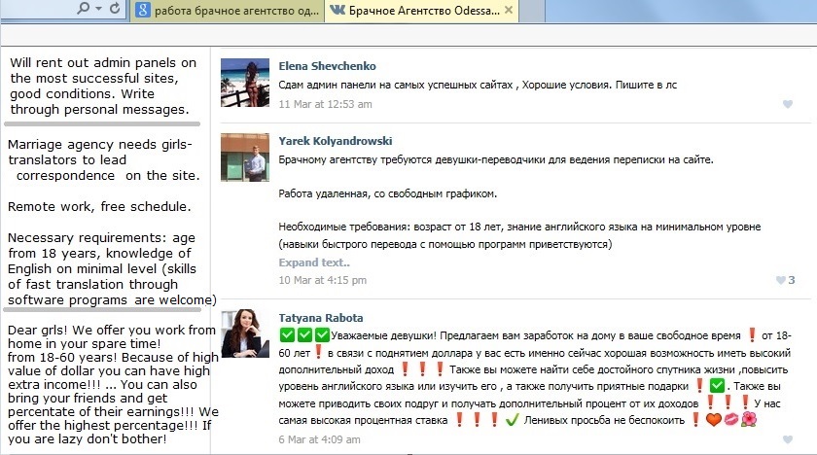The height and width of the screenshot is (455, 817).
Task: Click 'Ленивых просьба не беспокоить' text
Action: (604, 420)
